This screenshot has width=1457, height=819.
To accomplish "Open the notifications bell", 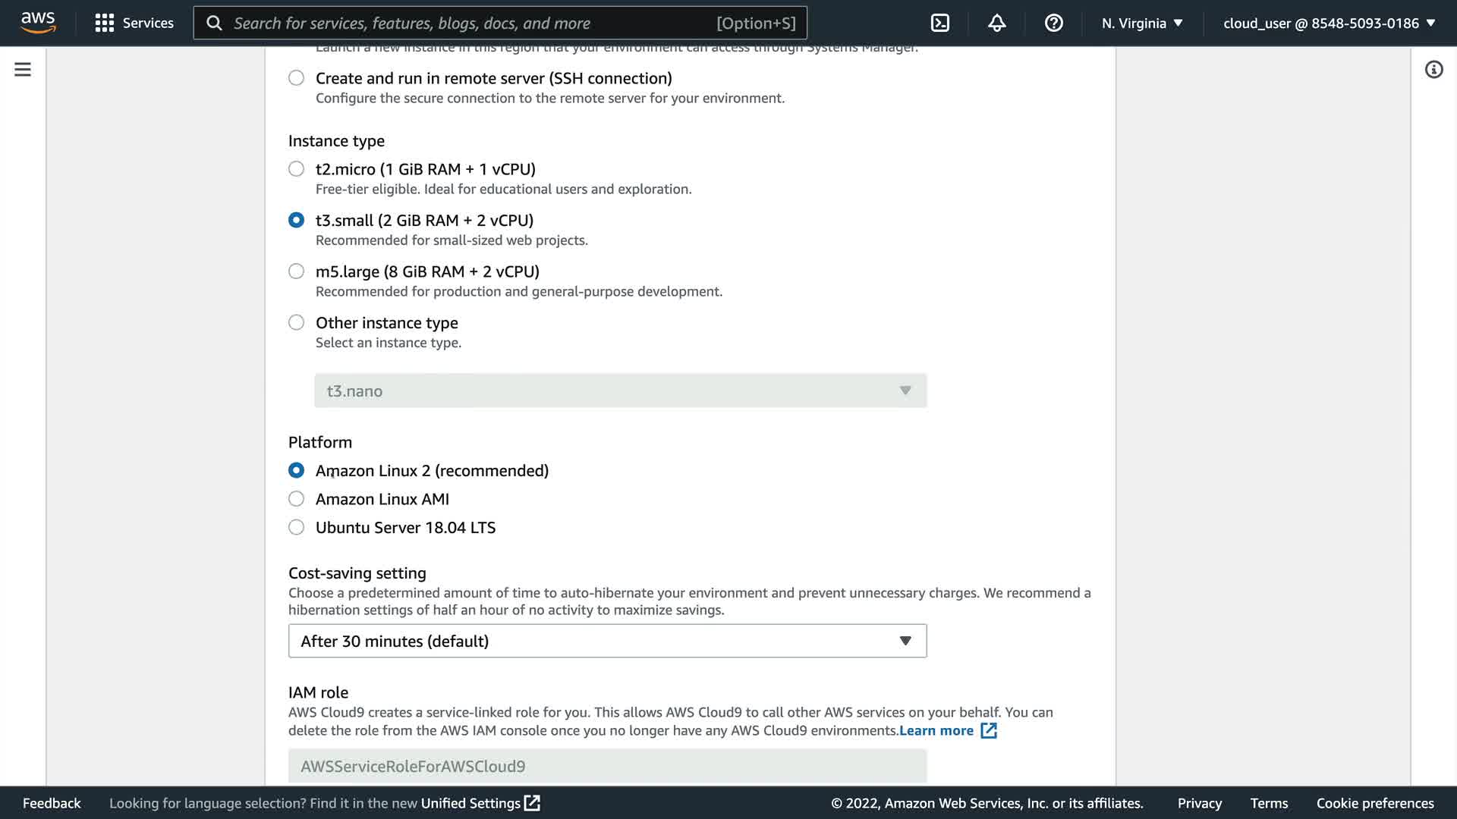I will [996, 23].
